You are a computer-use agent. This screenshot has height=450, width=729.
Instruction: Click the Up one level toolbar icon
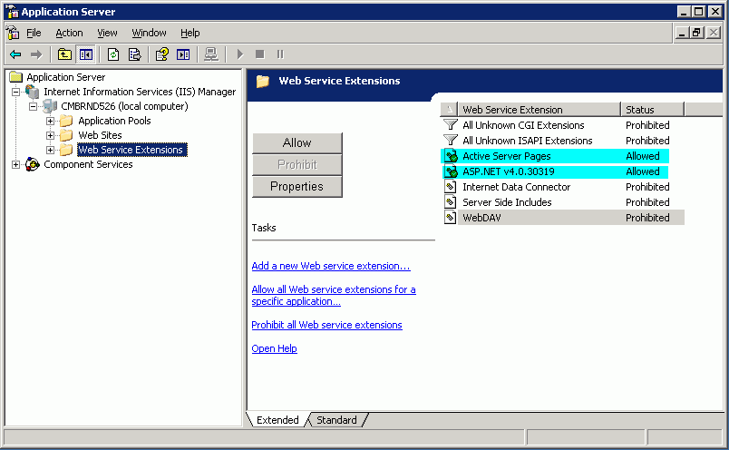[x=64, y=55]
